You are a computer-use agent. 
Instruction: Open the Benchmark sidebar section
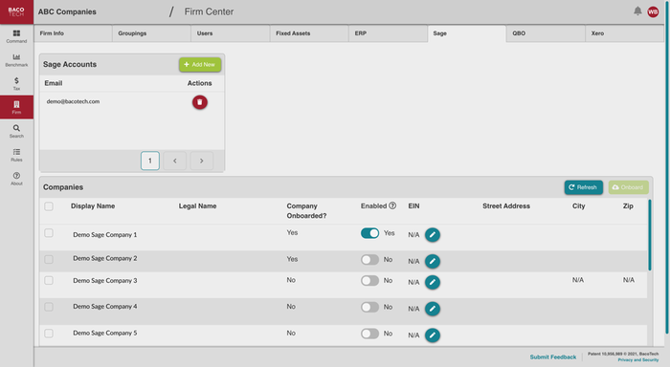(16, 60)
